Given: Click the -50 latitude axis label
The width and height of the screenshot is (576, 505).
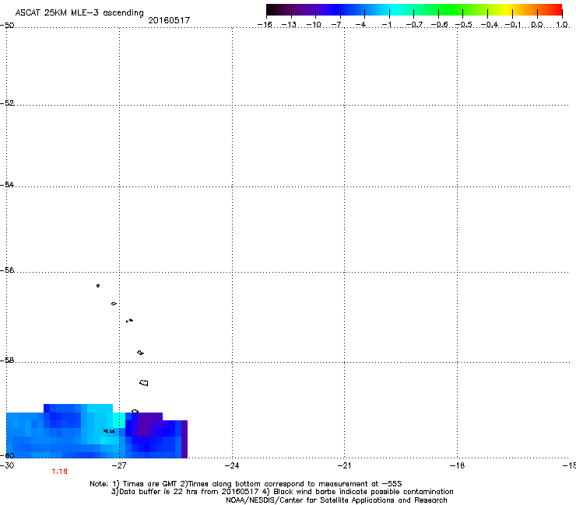Looking at the screenshot, I should (7, 25).
